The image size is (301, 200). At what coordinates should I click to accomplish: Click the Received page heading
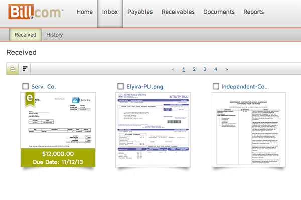click(x=21, y=52)
